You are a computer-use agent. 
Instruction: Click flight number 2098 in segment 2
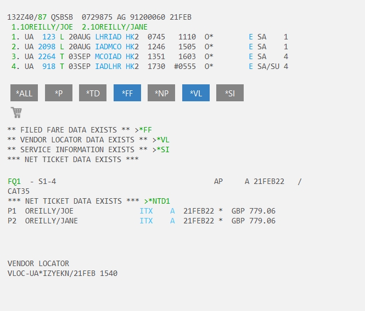point(47,47)
